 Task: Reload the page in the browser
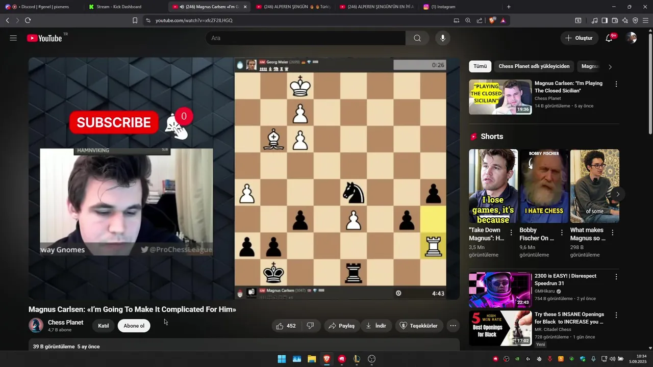[28, 20]
